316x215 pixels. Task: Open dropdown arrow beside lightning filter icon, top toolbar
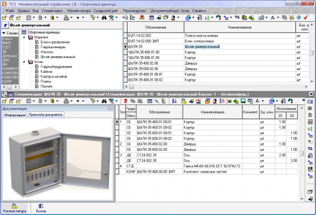(x=98, y=18)
